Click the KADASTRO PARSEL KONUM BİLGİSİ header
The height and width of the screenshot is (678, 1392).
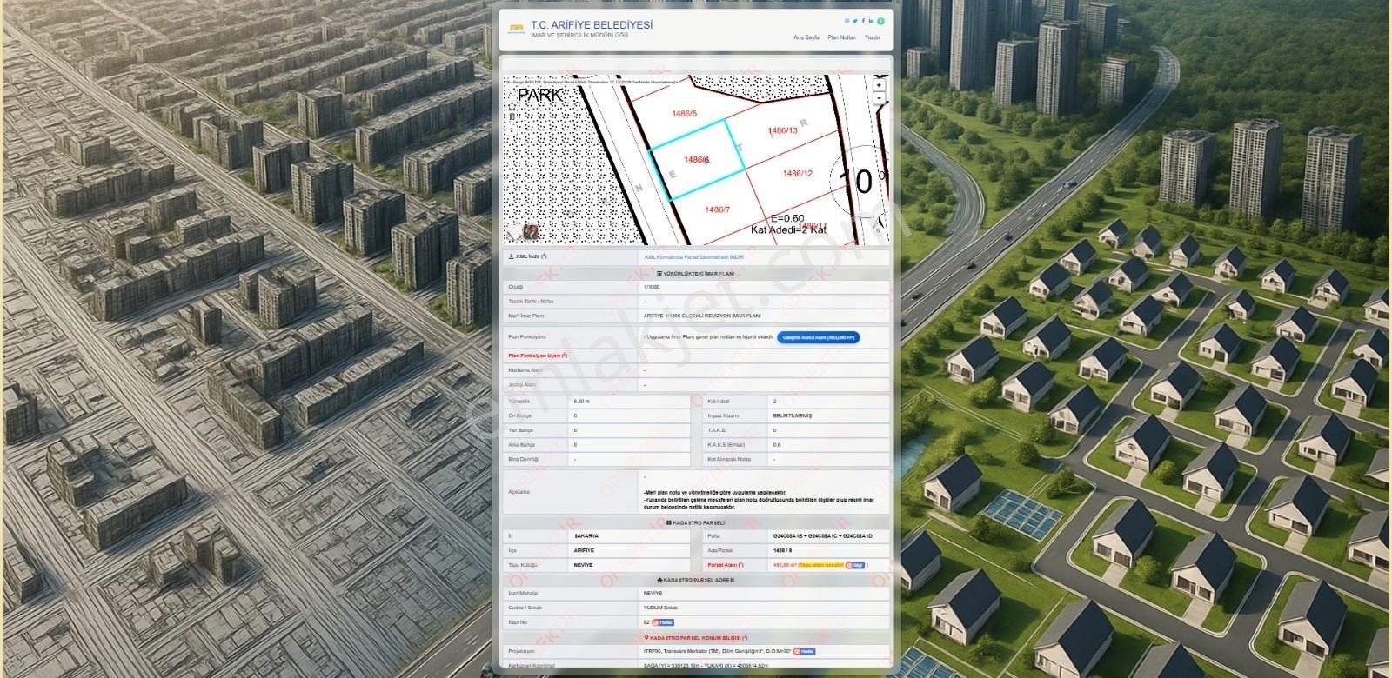[x=696, y=637]
